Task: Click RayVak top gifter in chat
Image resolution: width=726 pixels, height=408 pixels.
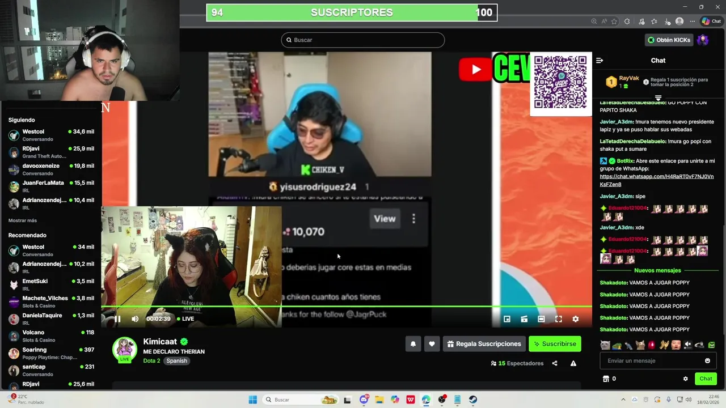Action: (x=622, y=82)
